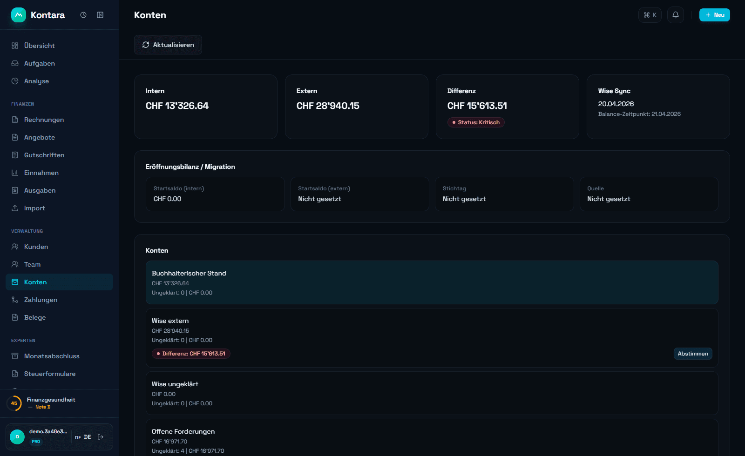
Task: Open Rechnungen section
Action: [59, 120]
